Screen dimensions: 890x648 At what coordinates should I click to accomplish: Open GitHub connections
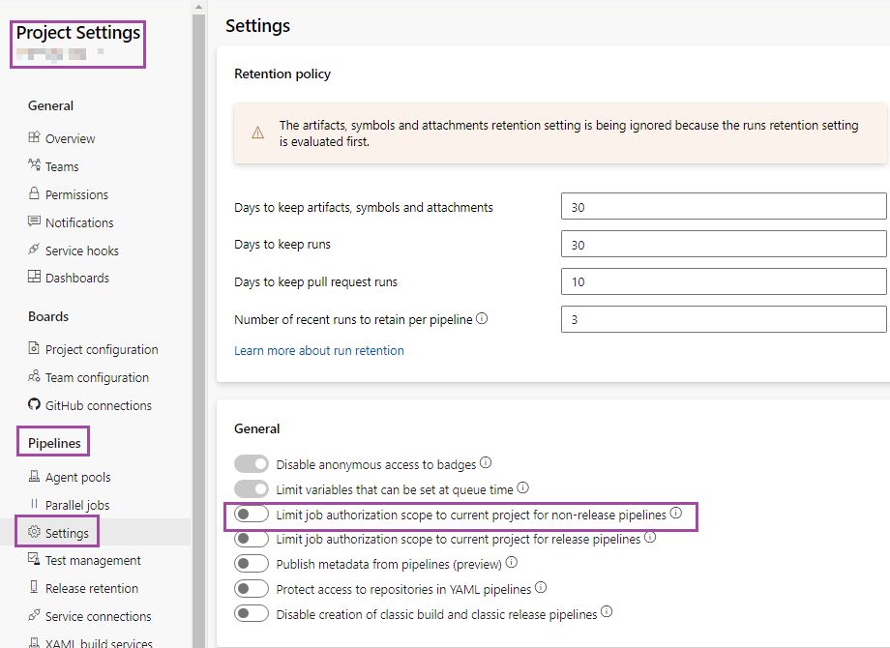point(99,405)
